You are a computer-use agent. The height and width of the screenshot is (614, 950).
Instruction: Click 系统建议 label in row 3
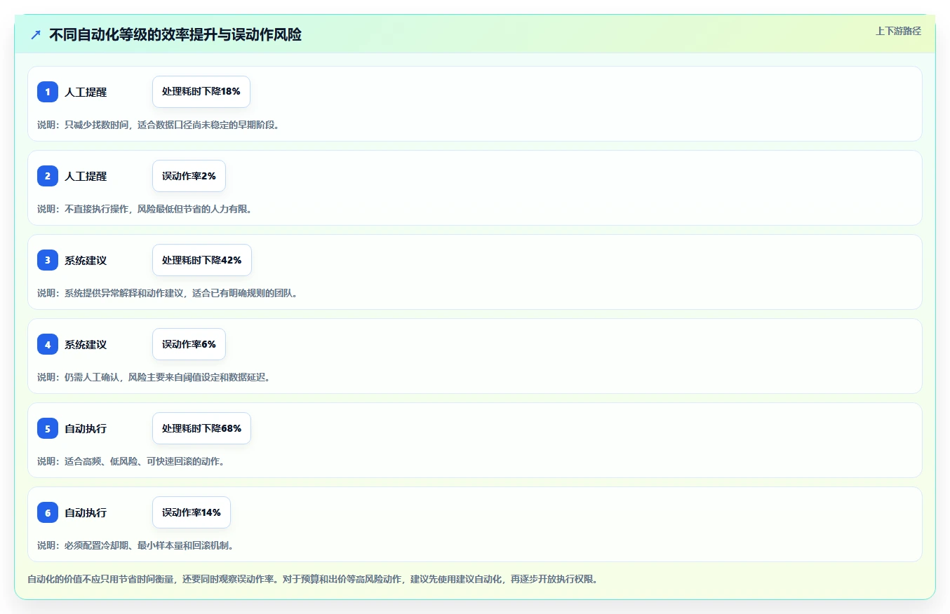86,260
